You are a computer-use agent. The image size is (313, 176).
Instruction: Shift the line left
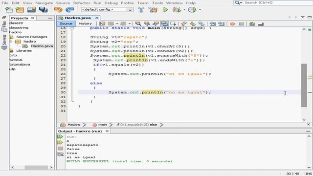(213, 24)
